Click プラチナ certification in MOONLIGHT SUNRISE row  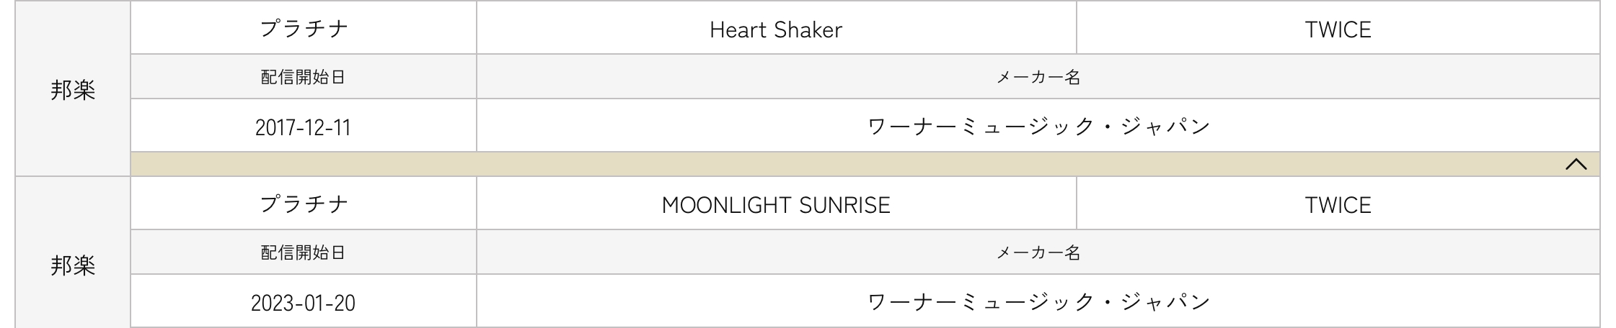tap(304, 204)
